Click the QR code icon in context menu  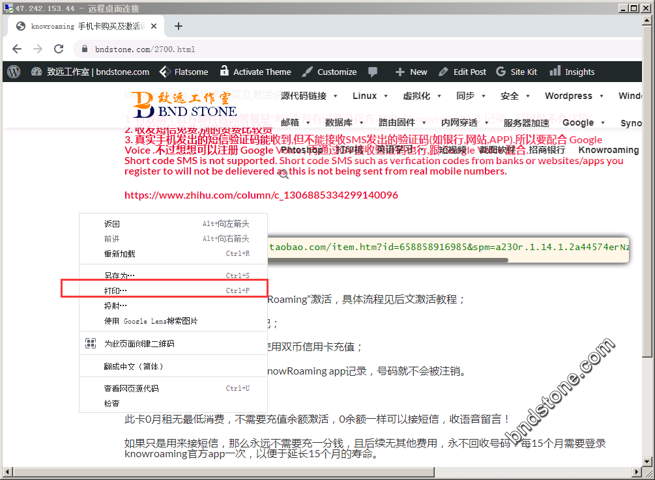(x=91, y=343)
